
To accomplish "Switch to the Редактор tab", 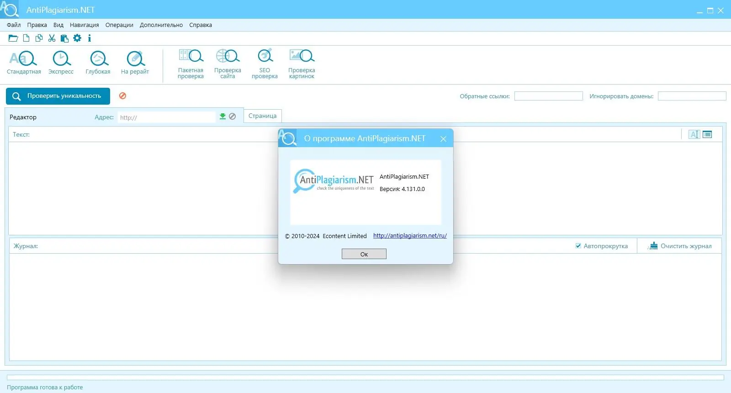I will pos(23,117).
